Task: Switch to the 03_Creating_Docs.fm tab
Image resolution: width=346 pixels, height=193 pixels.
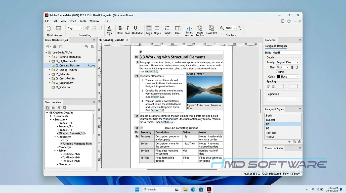Action: [x=112, y=40]
